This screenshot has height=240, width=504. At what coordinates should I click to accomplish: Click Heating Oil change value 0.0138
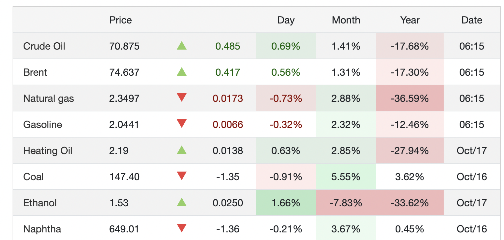point(228,151)
